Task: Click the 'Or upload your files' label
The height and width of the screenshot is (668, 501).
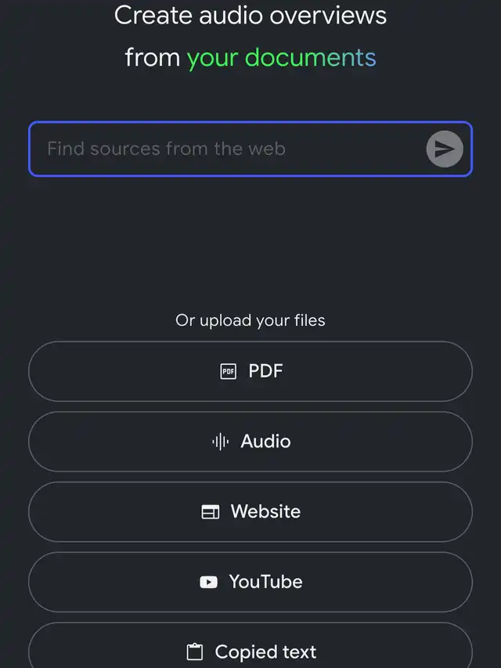Action: coord(250,320)
